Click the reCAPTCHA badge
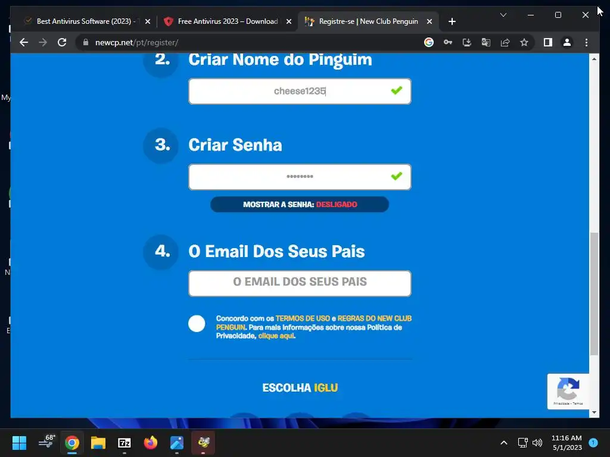 (x=568, y=392)
